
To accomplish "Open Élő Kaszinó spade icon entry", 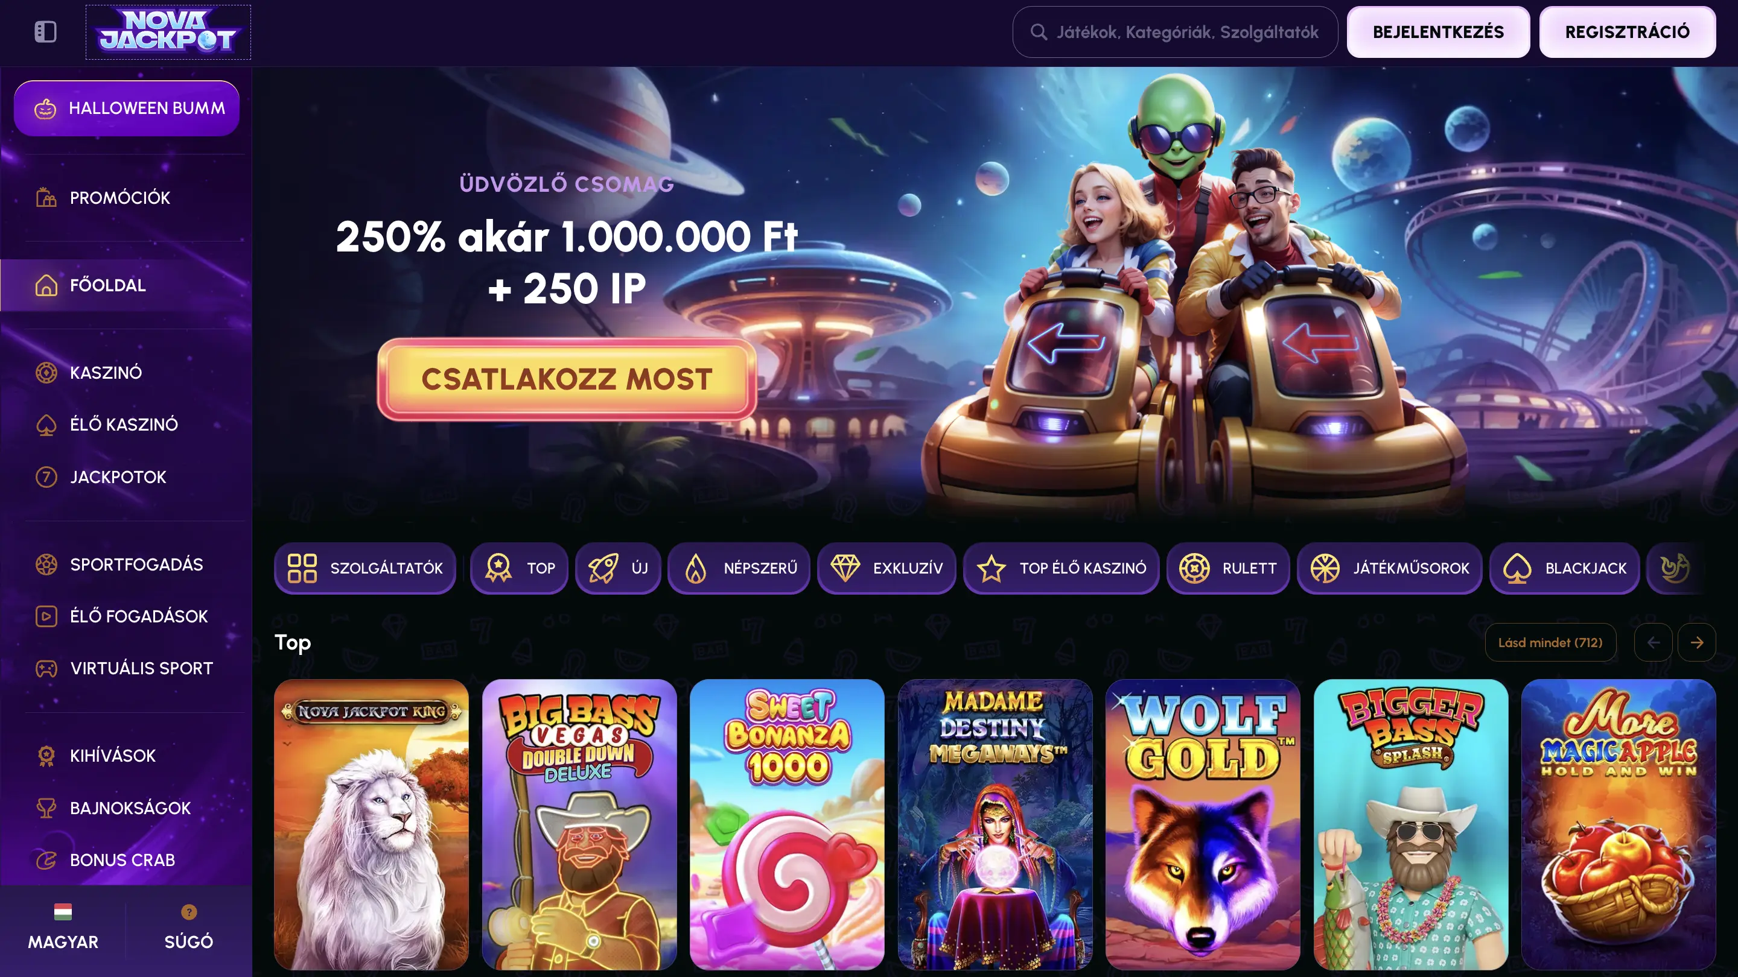I will point(46,424).
